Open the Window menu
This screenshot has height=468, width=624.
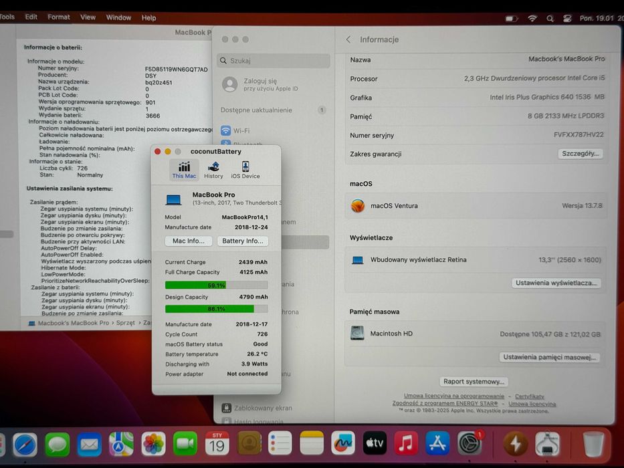click(118, 17)
